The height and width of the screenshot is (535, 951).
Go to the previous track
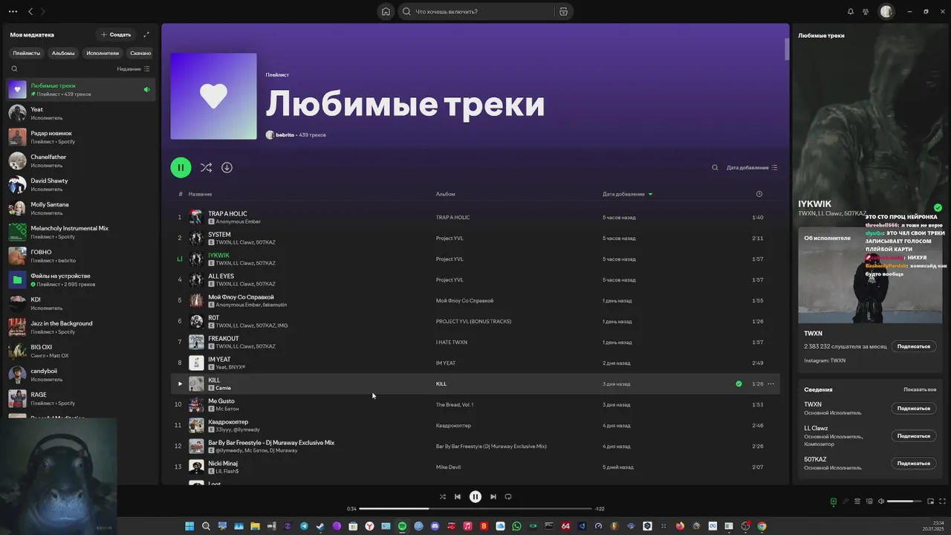[458, 496]
